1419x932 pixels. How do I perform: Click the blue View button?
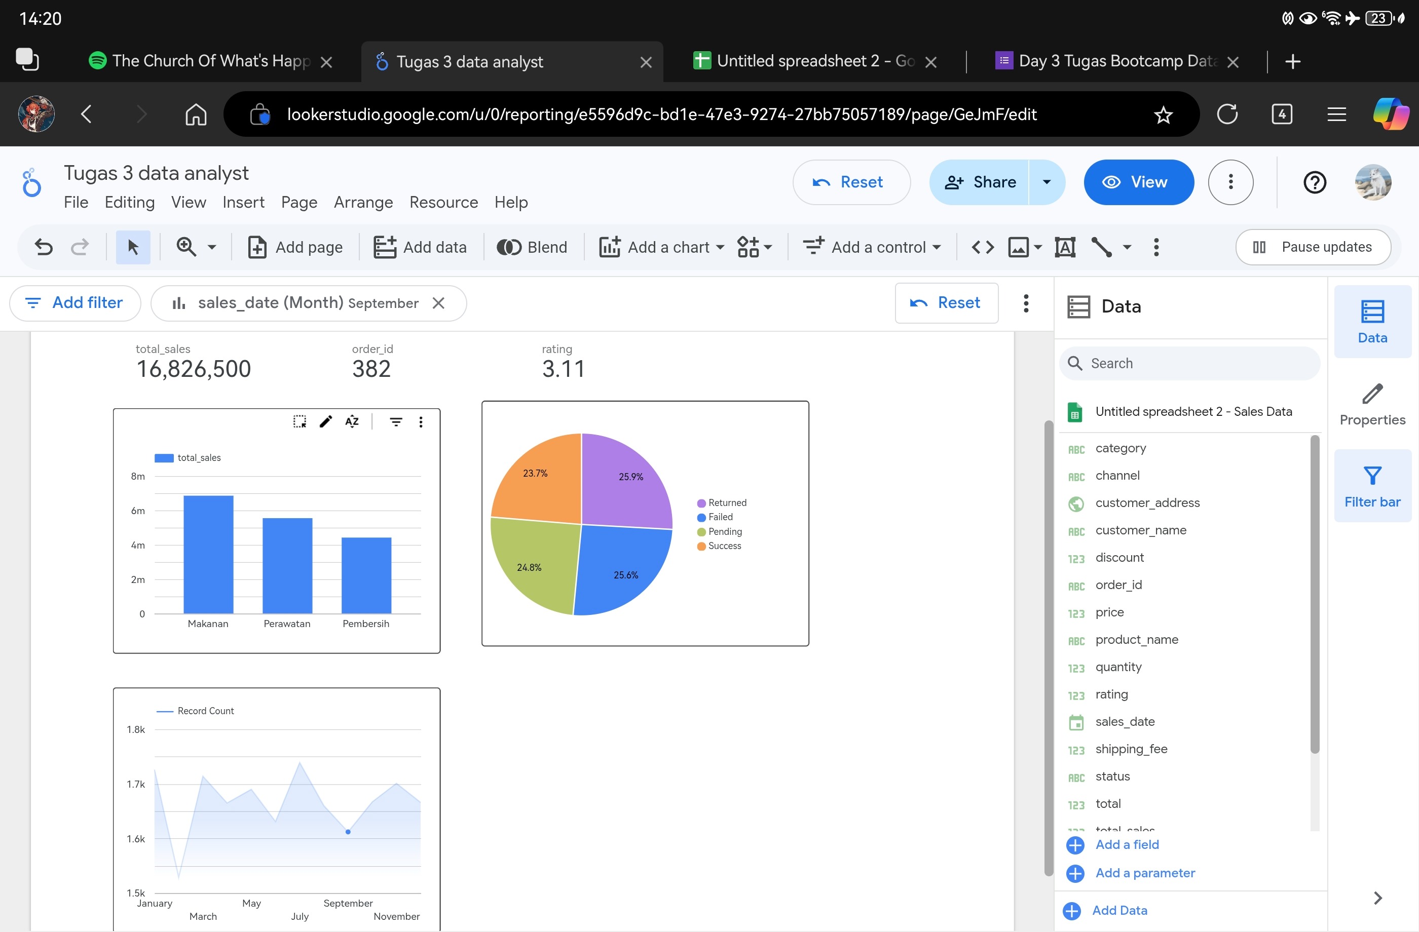pyautogui.click(x=1138, y=182)
